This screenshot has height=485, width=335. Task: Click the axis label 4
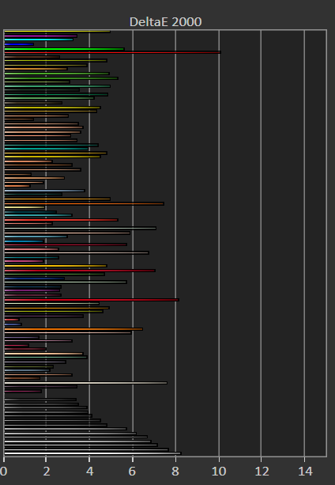(89, 472)
